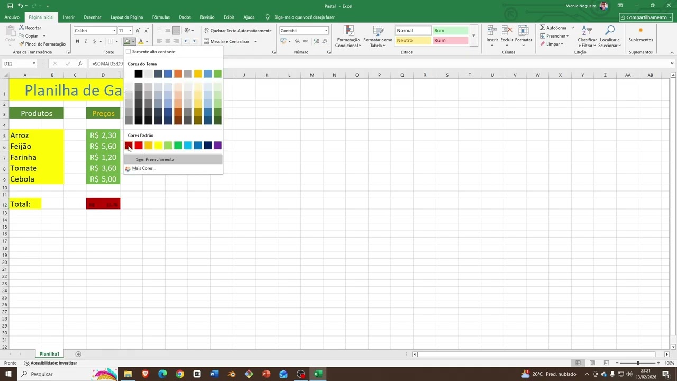Open the Classificar e Filtrar dropdown

coord(587,37)
